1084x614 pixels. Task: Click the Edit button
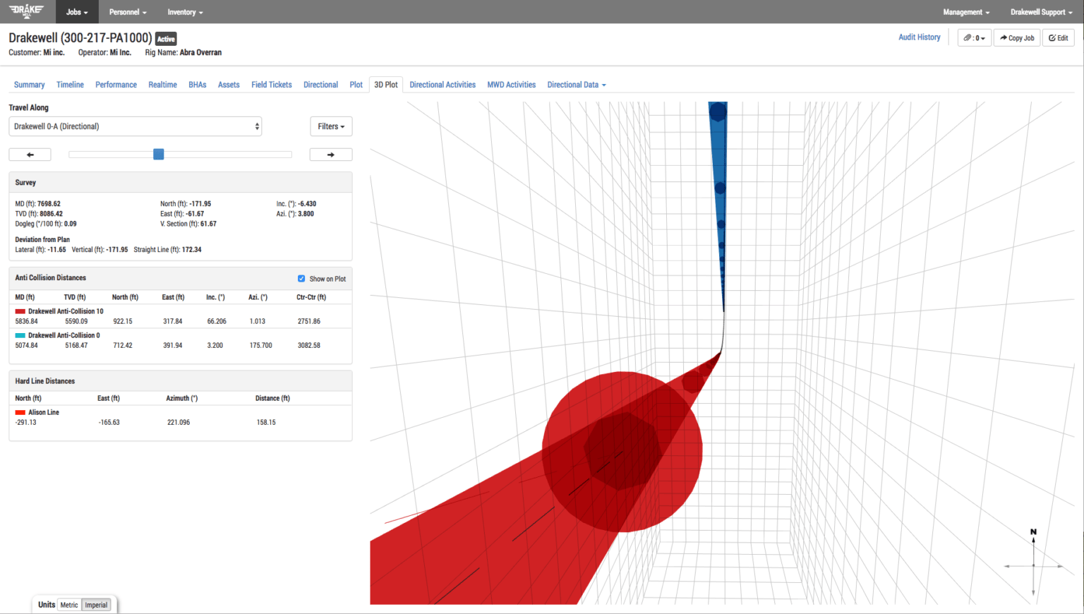1058,38
